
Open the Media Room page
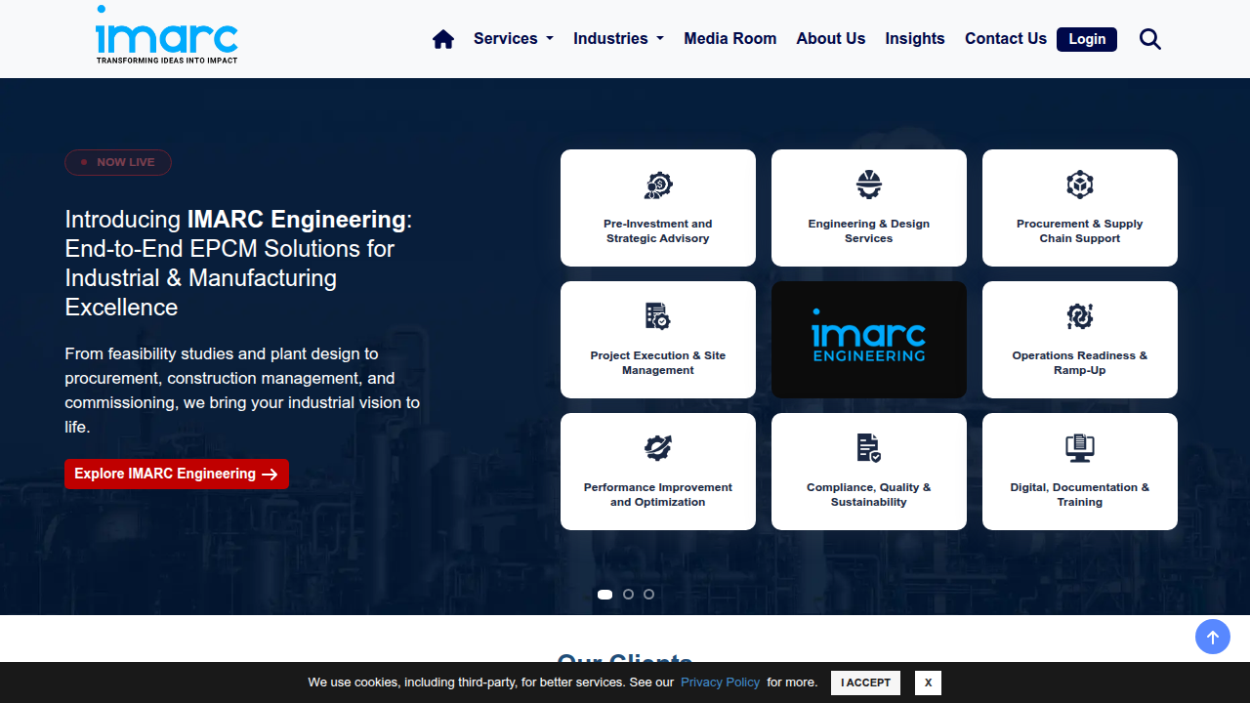pos(730,39)
